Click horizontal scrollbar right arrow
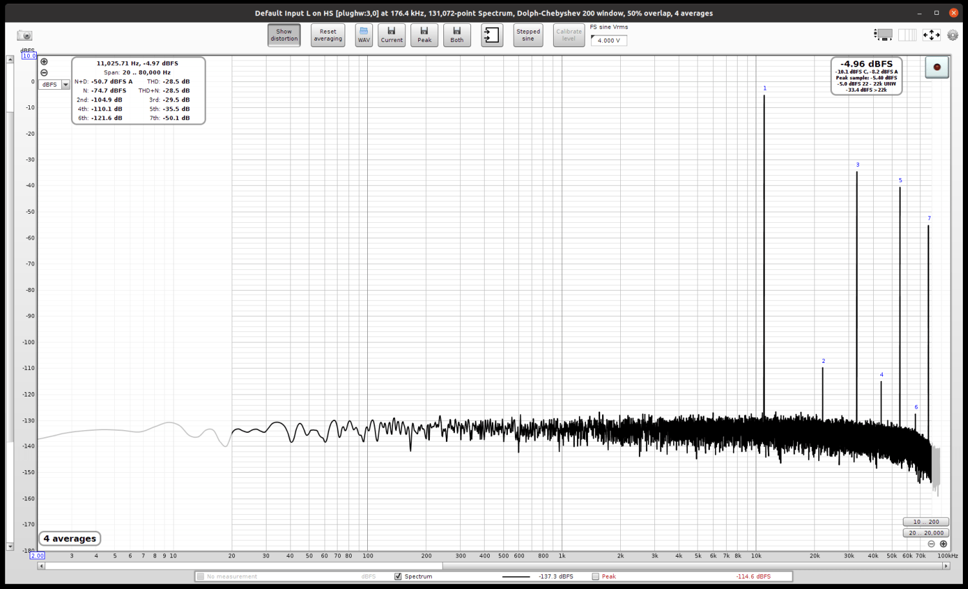The image size is (968, 589). 946,566
